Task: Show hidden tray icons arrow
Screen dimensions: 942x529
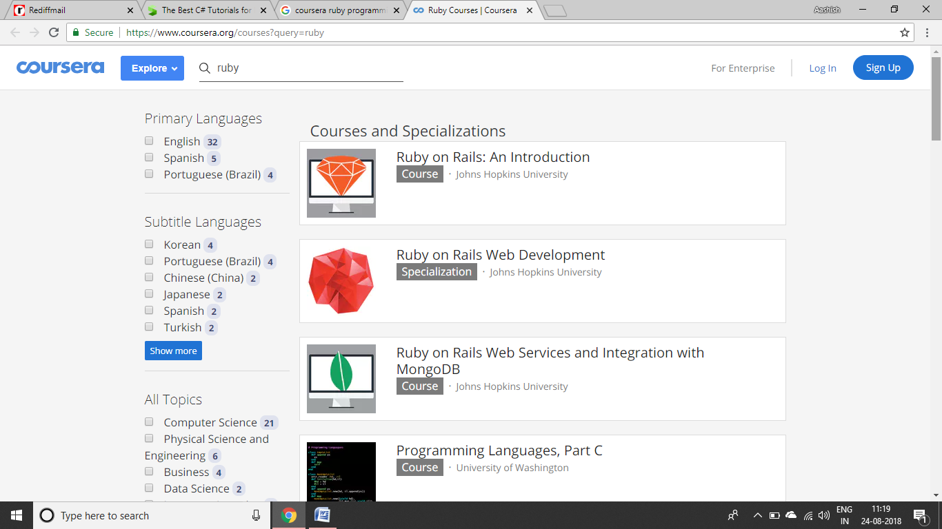Action: [758, 515]
